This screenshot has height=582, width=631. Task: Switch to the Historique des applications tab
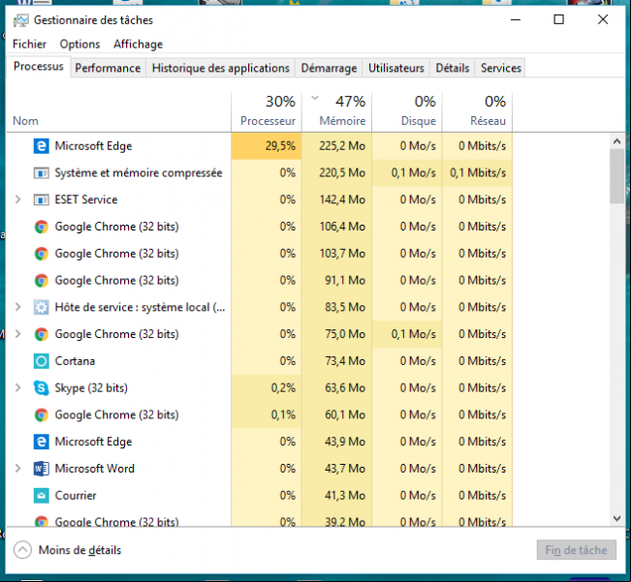[x=221, y=68]
